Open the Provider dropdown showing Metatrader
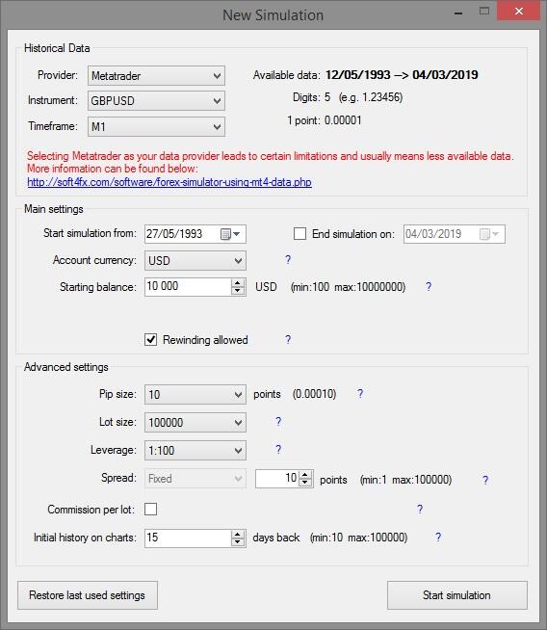547x630 pixels. [x=156, y=76]
